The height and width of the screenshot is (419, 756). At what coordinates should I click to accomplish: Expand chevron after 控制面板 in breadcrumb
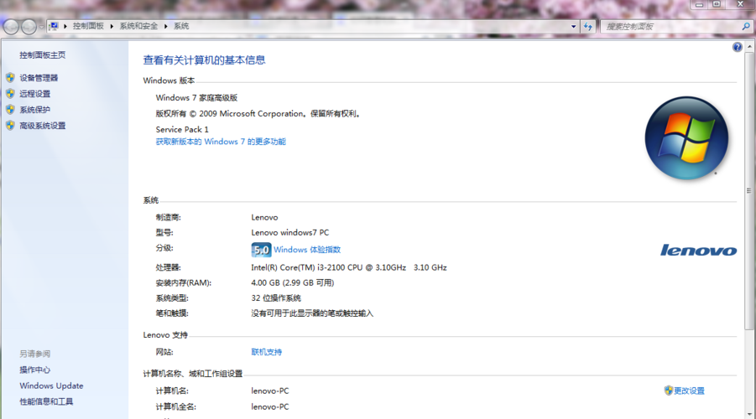point(112,26)
